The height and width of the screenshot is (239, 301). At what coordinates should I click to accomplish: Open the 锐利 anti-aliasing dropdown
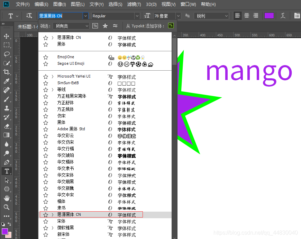coord(211,16)
